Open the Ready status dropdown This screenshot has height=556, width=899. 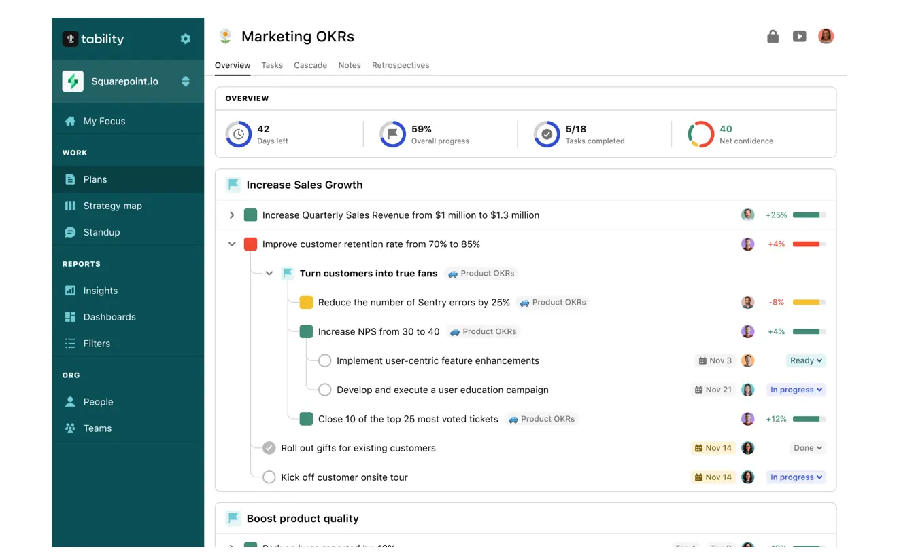tap(806, 361)
